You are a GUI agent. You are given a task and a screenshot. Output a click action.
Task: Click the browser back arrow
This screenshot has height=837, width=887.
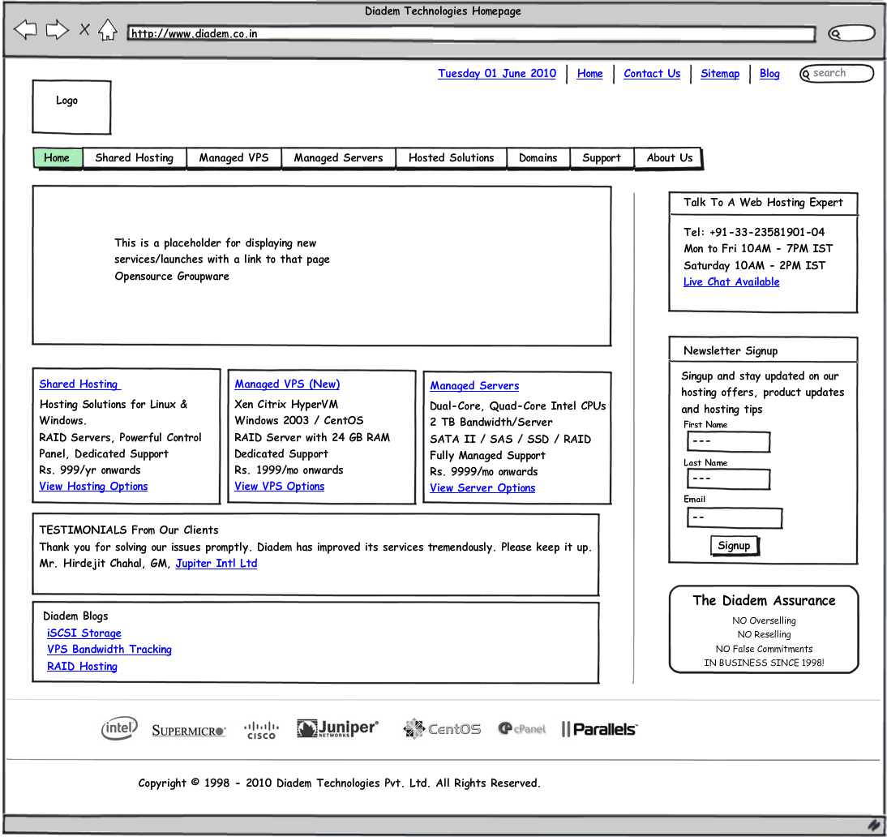pos(25,31)
